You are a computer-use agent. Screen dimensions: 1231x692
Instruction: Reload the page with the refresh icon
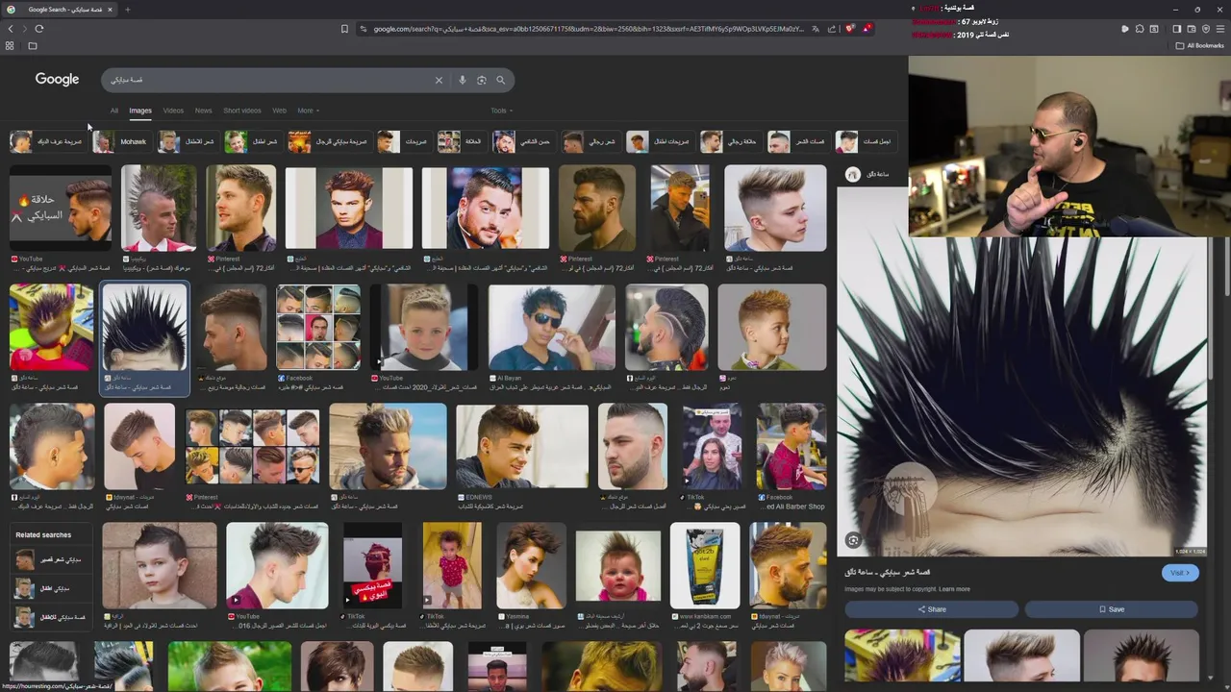point(38,29)
